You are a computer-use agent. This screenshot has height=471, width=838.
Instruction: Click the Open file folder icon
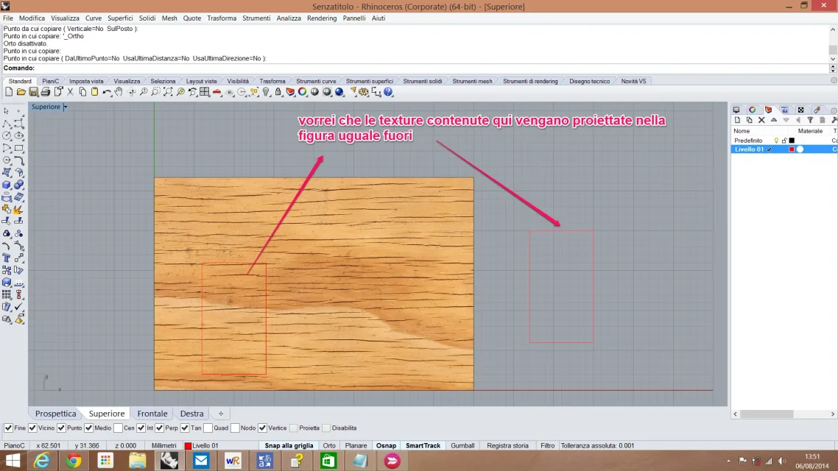coord(21,92)
